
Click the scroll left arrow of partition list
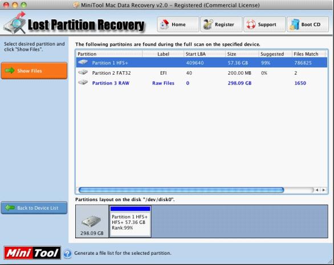[317, 190]
